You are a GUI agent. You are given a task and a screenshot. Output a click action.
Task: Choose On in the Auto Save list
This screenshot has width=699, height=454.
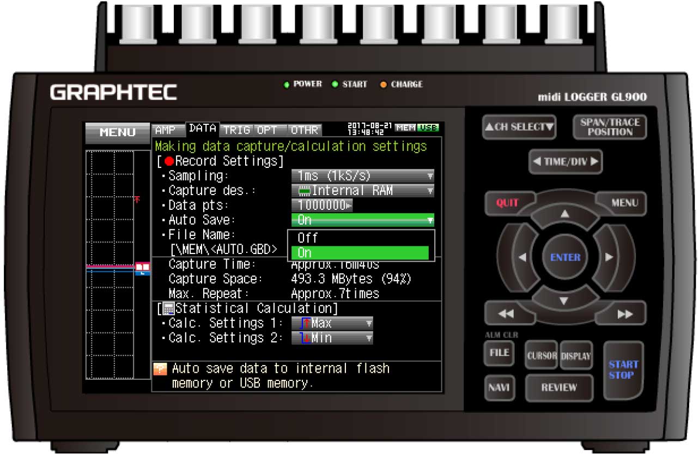[360, 253]
